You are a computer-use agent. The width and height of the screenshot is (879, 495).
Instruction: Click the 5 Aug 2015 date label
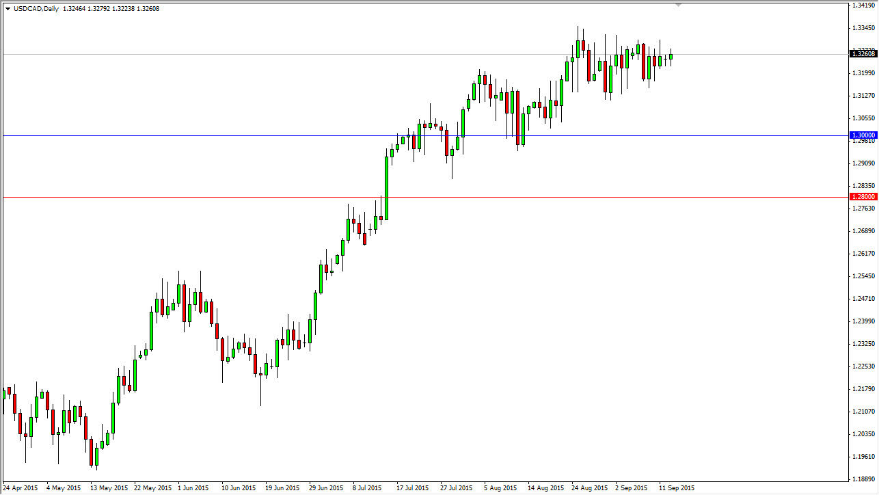(x=501, y=488)
